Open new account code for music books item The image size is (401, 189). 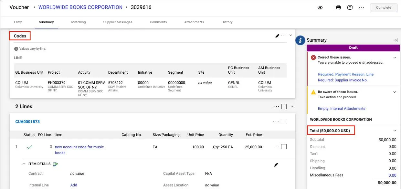pos(79,150)
